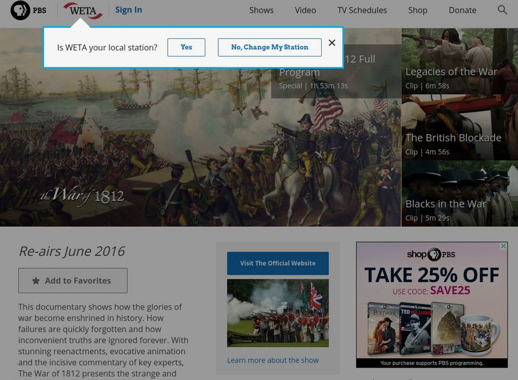
Task: Click the WETA station logo
Action: tap(82, 10)
